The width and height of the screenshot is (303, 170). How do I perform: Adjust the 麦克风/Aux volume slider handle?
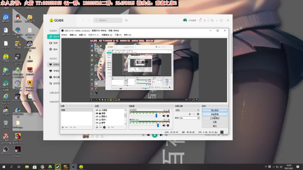pos(158,125)
